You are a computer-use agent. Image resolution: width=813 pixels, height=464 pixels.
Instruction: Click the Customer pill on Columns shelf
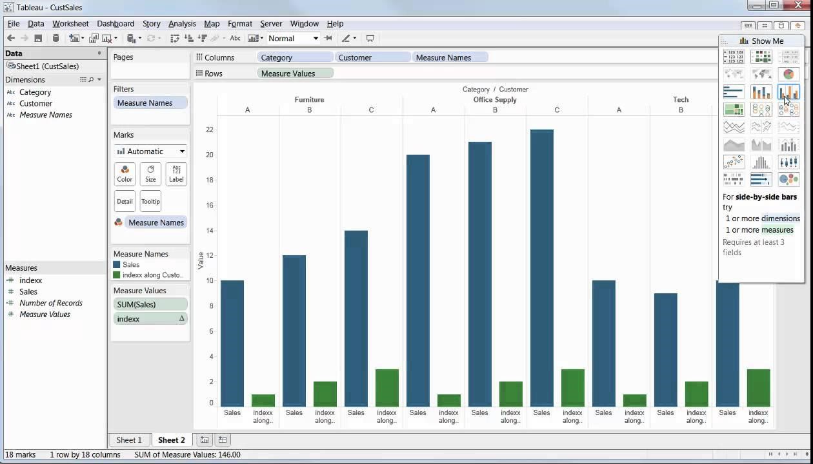point(373,57)
